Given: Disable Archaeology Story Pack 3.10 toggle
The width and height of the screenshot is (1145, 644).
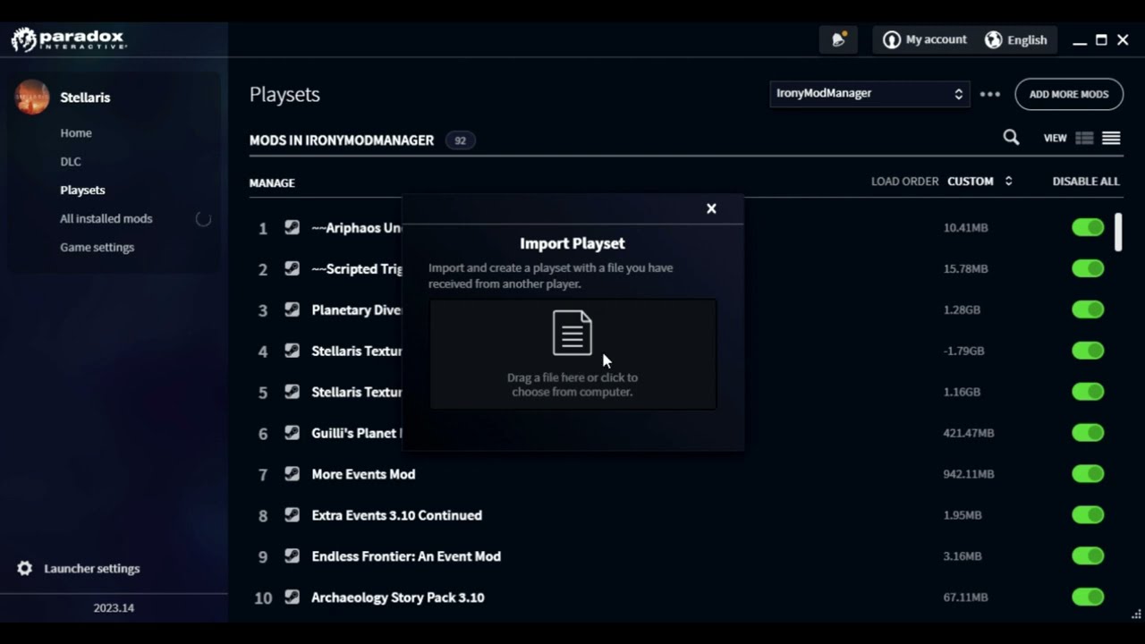Looking at the screenshot, I should (1088, 597).
